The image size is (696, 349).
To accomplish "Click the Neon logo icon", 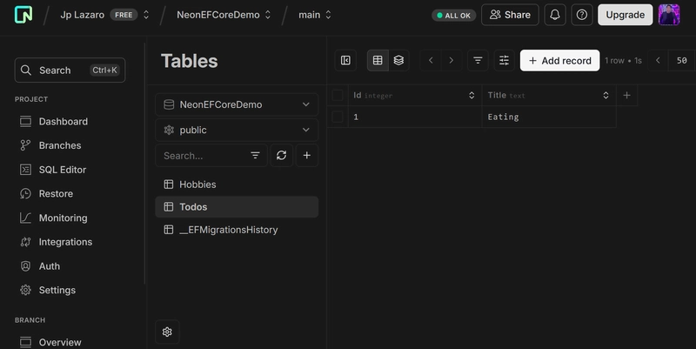I will click(23, 15).
